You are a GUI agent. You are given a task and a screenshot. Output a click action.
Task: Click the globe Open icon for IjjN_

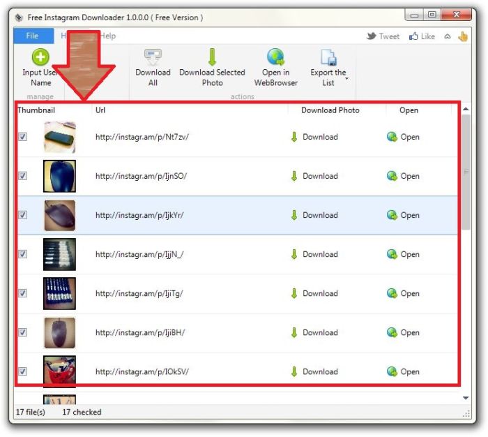[392, 254]
